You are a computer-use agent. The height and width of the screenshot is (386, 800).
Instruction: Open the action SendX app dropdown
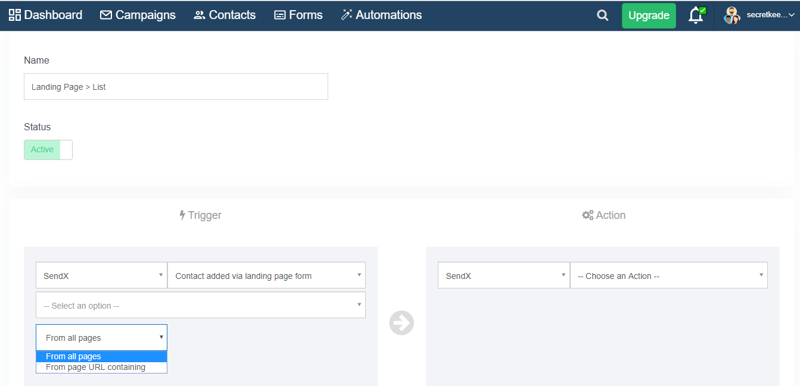(x=503, y=275)
